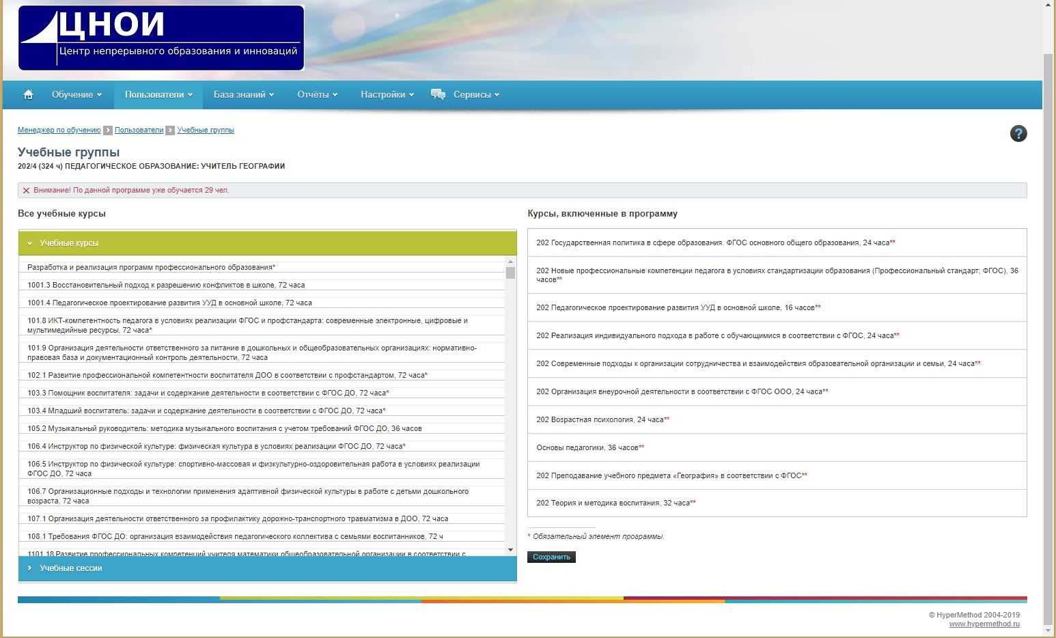Click included course 202 Возрастная психология
This screenshot has height=638, width=1056.
pyautogui.click(x=777, y=419)
